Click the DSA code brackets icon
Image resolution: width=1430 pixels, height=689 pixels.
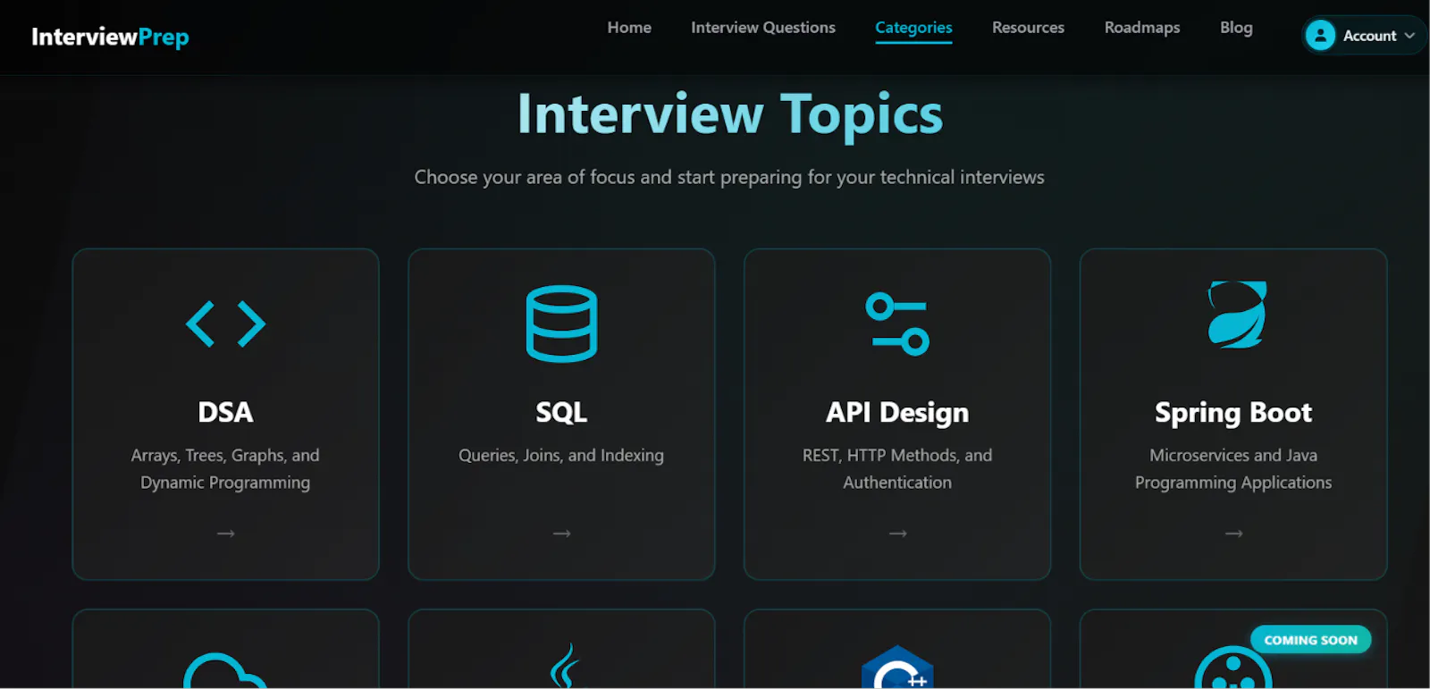(x=225, y=323)
